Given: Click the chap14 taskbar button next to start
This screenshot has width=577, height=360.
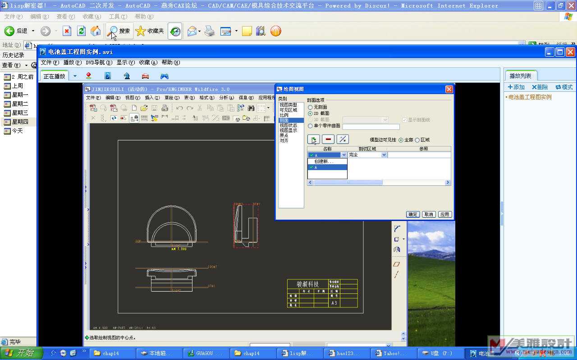Looking at the screenshot, I should coord(113,353).
